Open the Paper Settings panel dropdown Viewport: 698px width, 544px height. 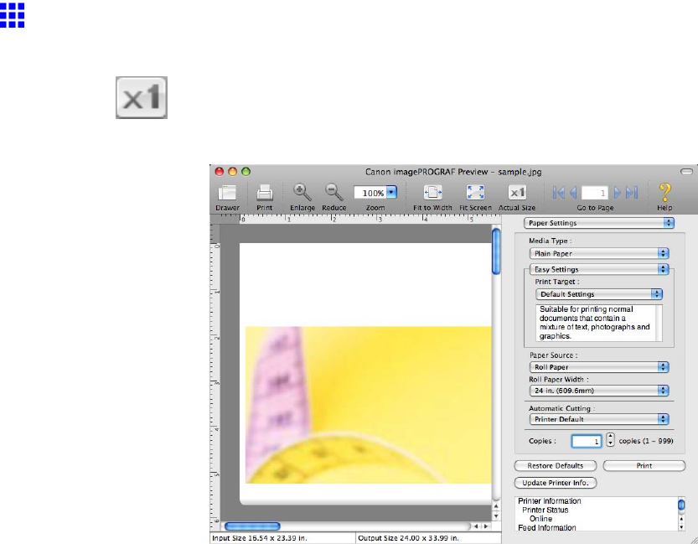[599, 223]
